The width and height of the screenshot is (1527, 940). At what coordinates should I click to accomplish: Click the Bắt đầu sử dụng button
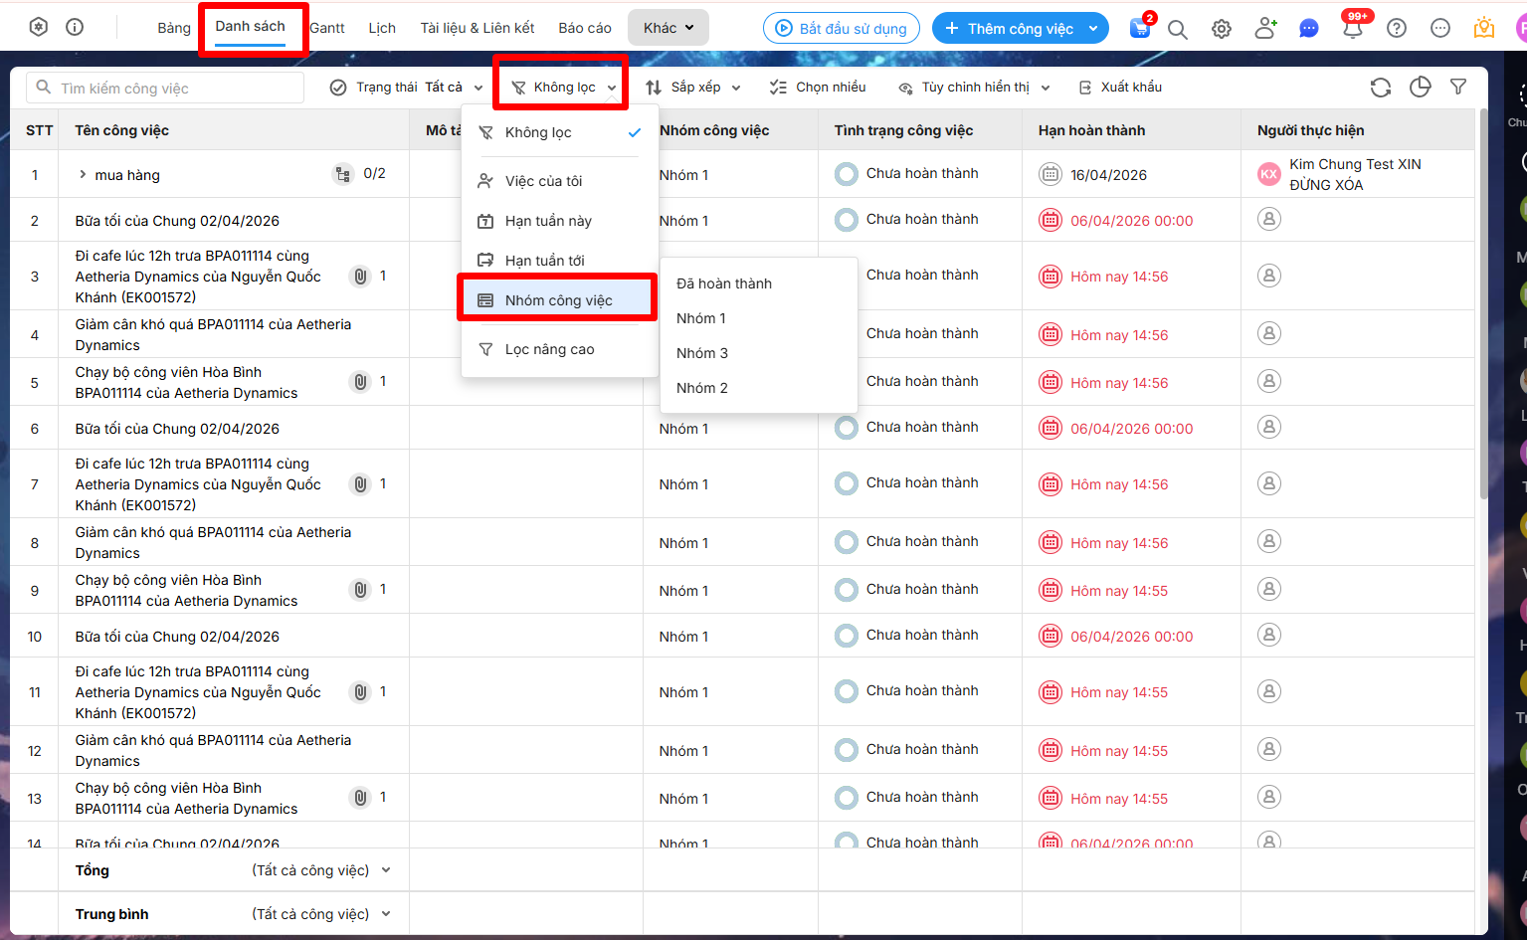tap(842, 28)
